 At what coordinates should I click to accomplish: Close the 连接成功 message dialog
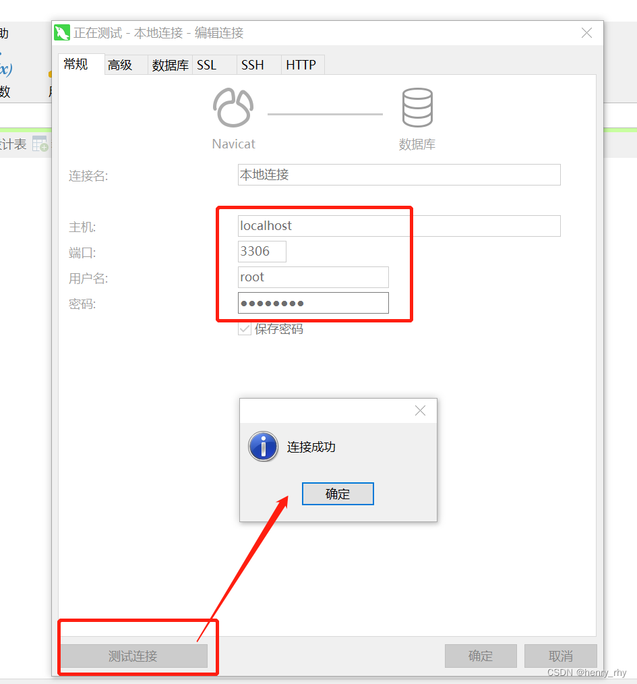(421, 411)
